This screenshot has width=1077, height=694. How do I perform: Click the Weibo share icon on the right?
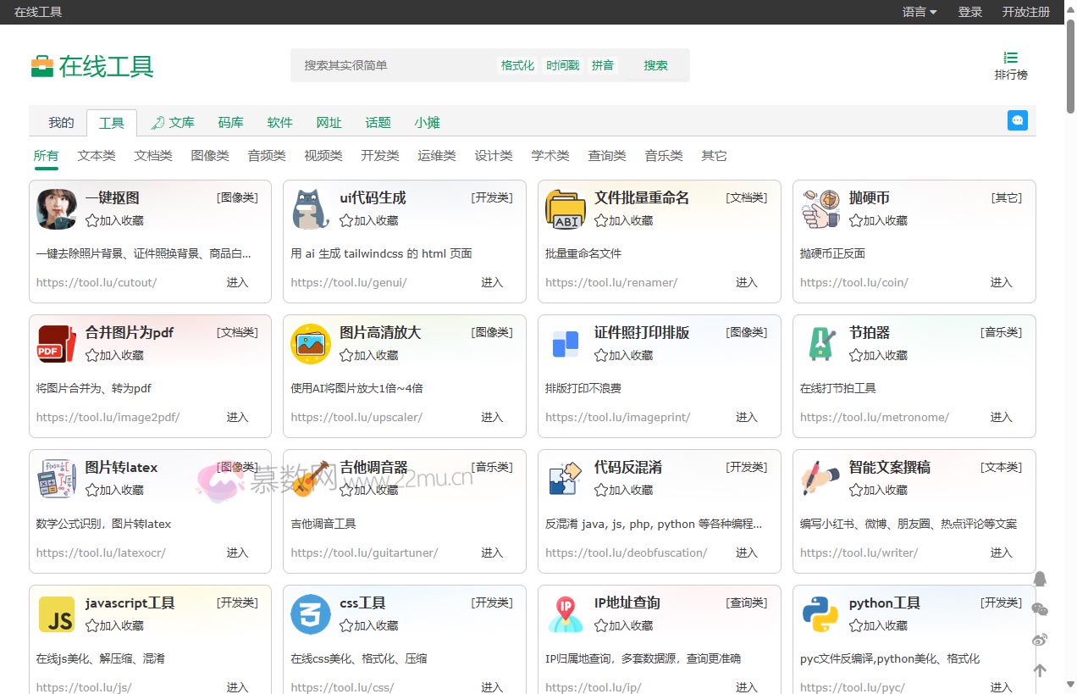click(1040, 640)
